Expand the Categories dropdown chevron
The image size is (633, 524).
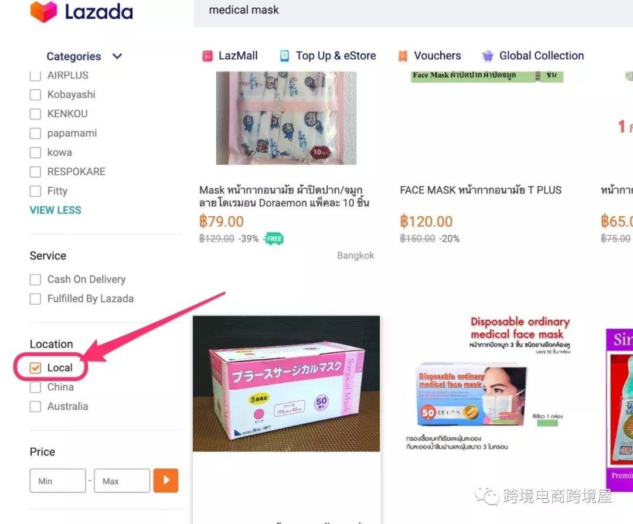[x=117, y=56]
